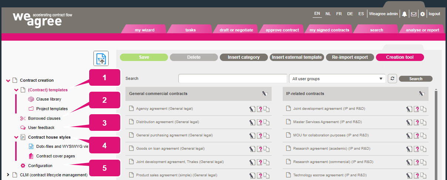This screenshot has height=180, width=447.
Task: Copy the General purchasing agreement template
Action: 267,135
